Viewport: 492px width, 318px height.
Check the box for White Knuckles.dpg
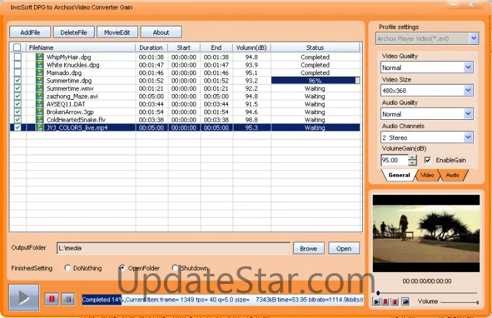[x=18, y=64]
